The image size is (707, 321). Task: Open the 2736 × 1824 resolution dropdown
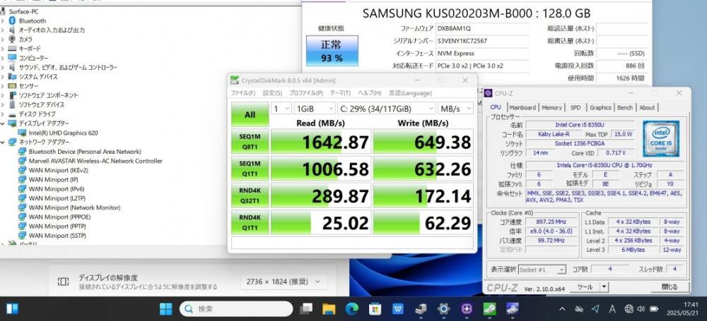point(284,281)
